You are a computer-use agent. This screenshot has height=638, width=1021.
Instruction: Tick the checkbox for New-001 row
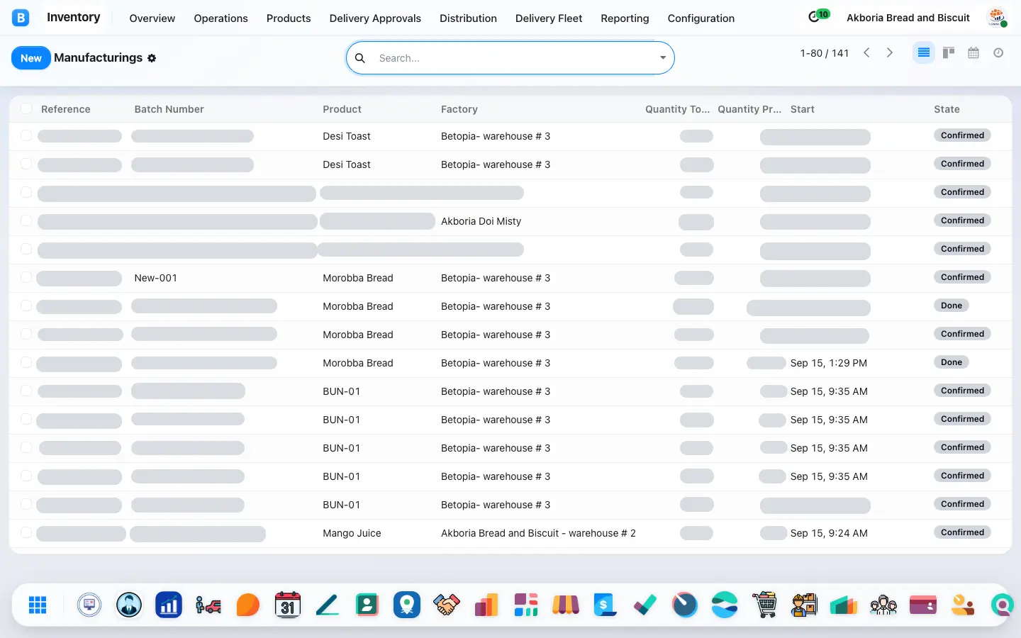click(x=26, y=277)
